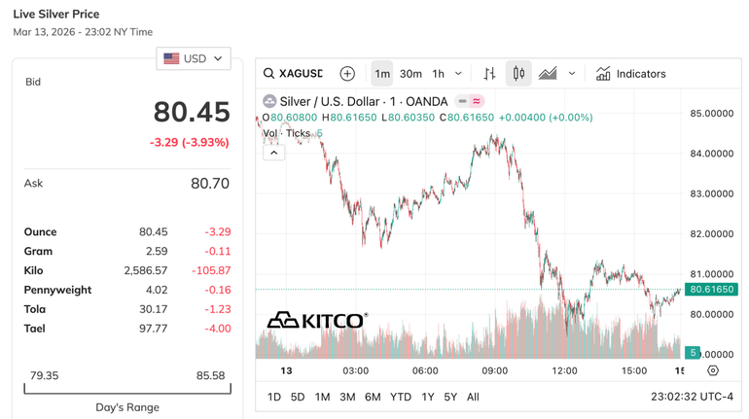Toggle the 1m interval button
749x419 pixels.
click(x=382, y=74)
